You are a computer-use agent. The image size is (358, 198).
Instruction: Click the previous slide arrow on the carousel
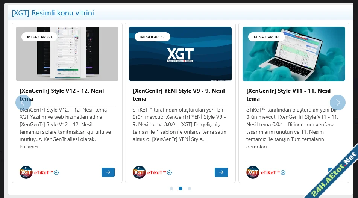coord(23,103)
